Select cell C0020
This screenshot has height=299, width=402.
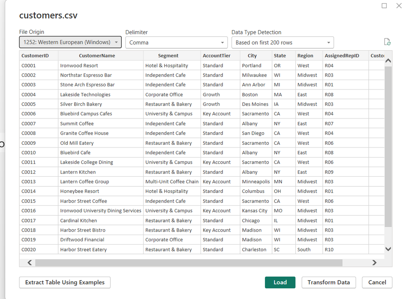coord(39,249)
